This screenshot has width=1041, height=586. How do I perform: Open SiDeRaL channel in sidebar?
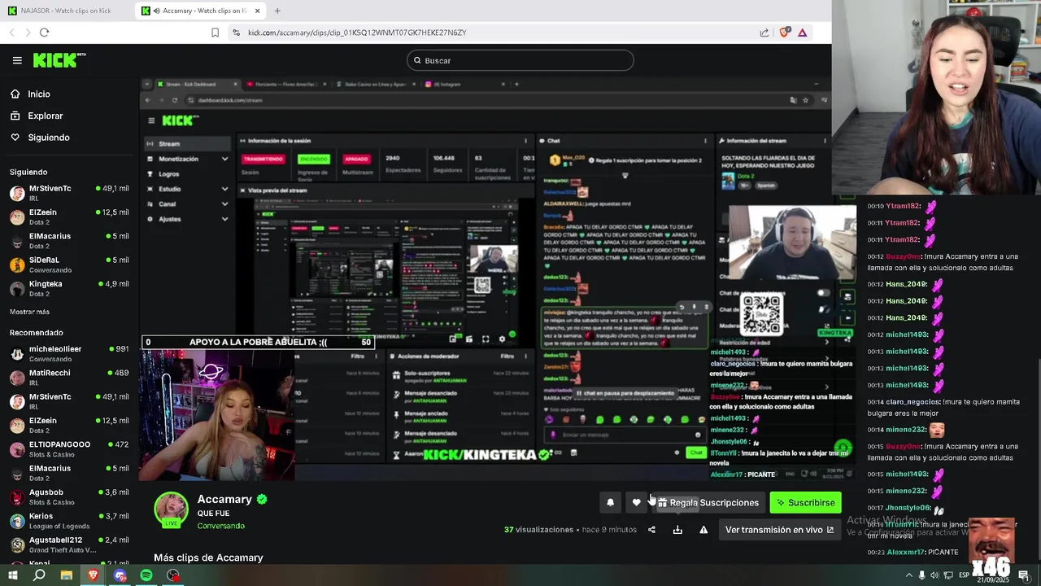click(x=69, y=265)
